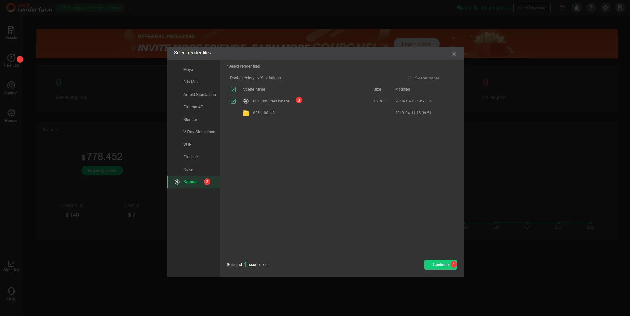Click the Client Download button
Image resolution: width=630 pixels, height=316 pixels.
[x=532, y=8]
